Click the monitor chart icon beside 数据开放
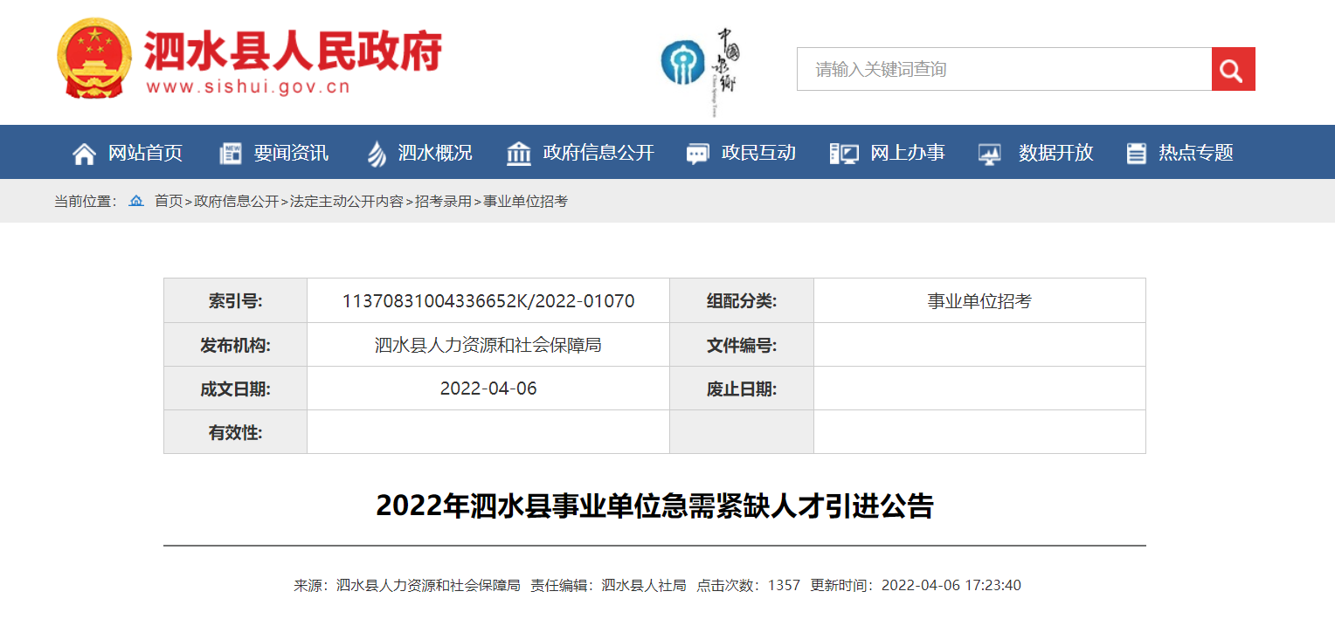 [990, 154]
